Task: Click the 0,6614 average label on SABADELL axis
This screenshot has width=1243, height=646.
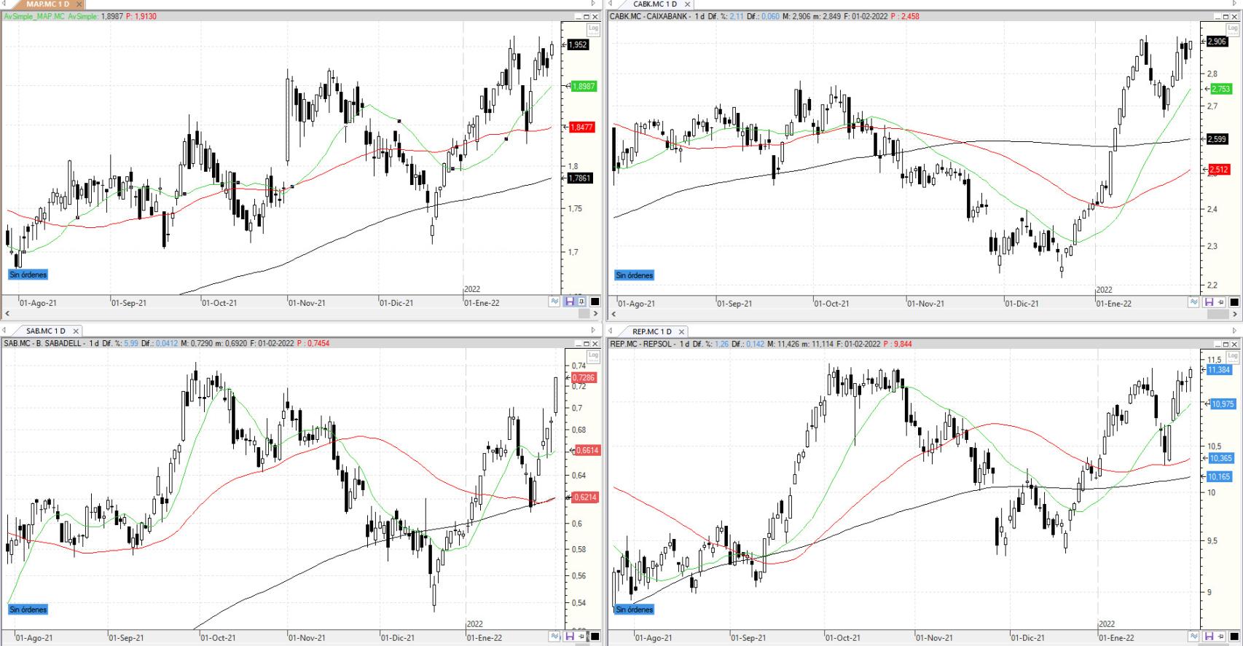Action: tap(587, 450)
